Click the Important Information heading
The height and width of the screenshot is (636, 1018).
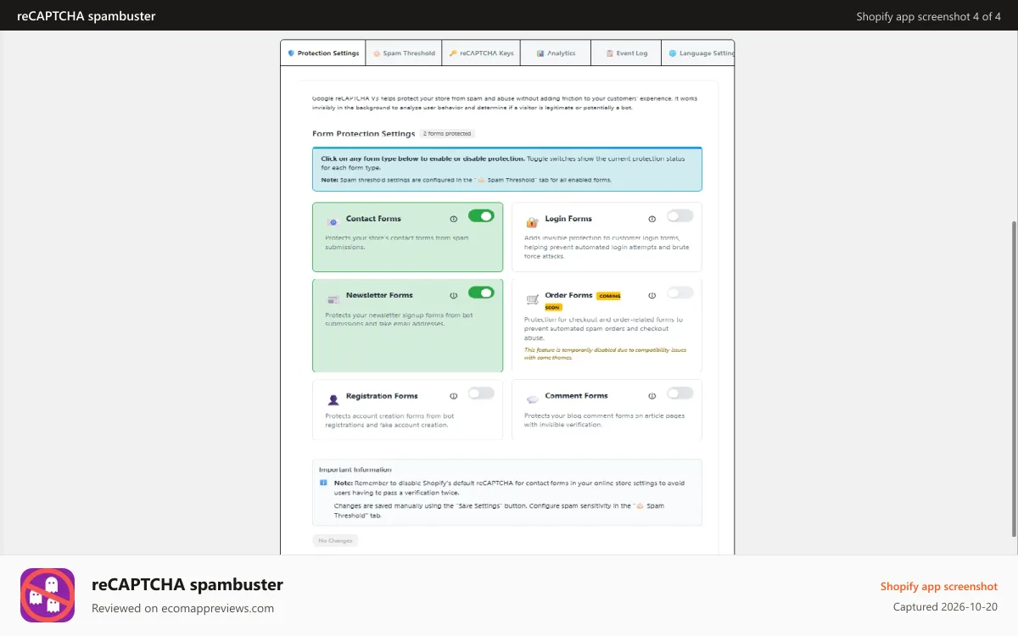click(x=355, y=469)
